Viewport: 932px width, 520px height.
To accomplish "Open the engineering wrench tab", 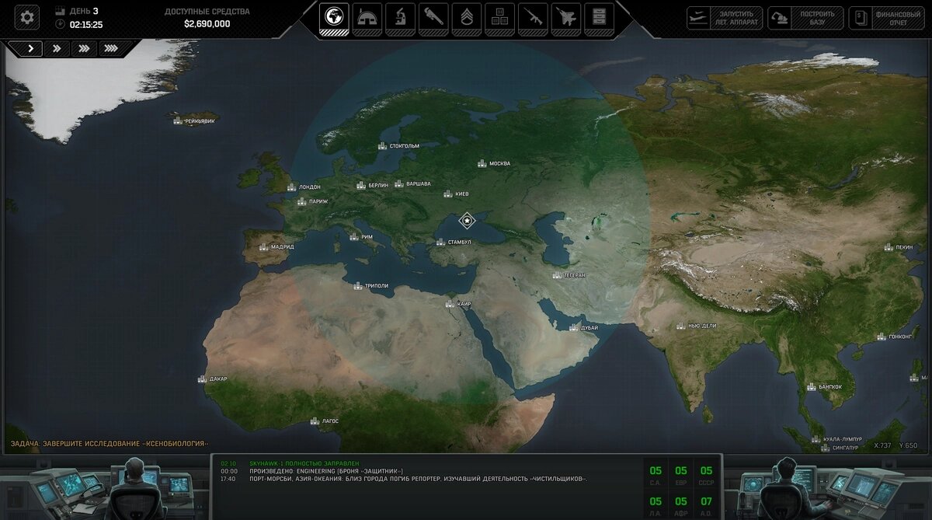I will coord(433,19).
